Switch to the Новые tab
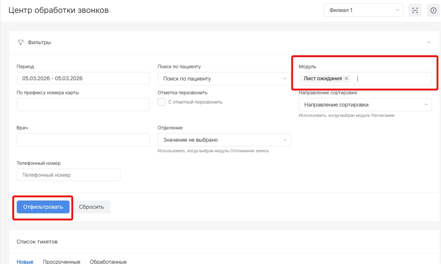Image resolution: width=441 pixels, height=264 pixels. point(25,261)
